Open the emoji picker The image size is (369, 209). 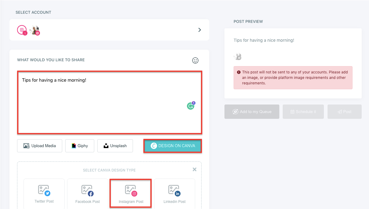[195, 60]
